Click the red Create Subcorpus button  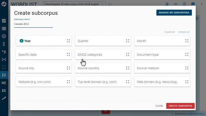click(x=180, y=106)
